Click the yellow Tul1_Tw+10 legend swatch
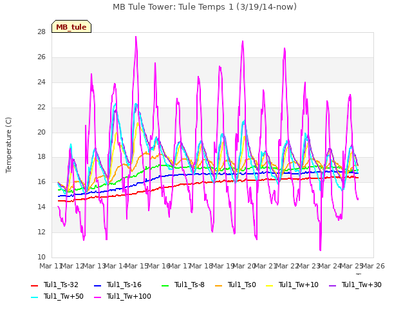Image resolution: width=412 pixels, height=309 pixels. (x=270, y=285)
